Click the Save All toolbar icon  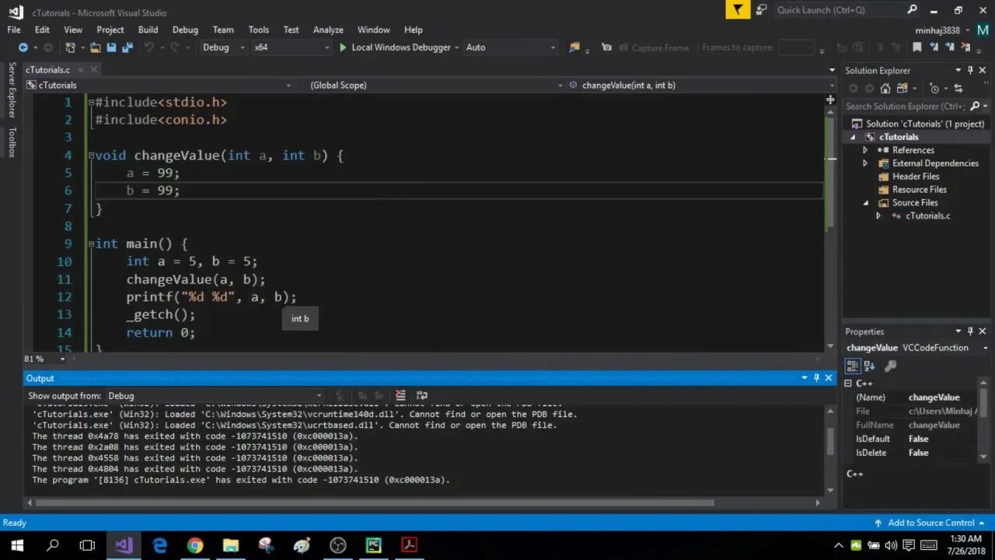[x=127, y=47]
